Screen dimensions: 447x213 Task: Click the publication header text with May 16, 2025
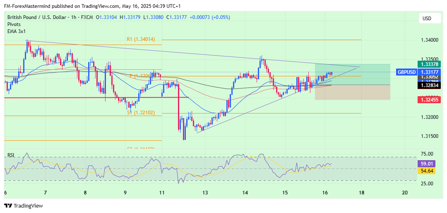(x=92, y=6)
